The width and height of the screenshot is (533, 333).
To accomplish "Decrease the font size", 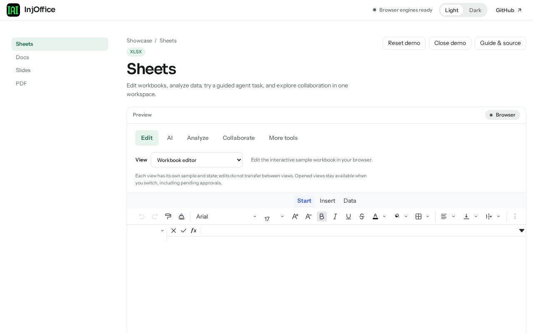I will tap(309, 216).
